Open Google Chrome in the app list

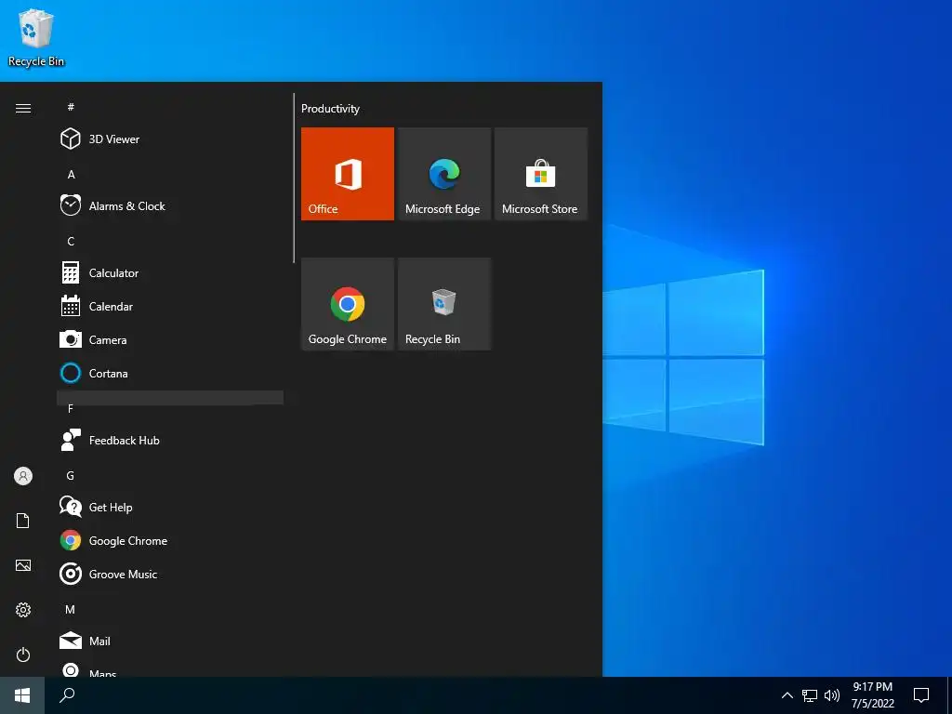click(170, 540)
